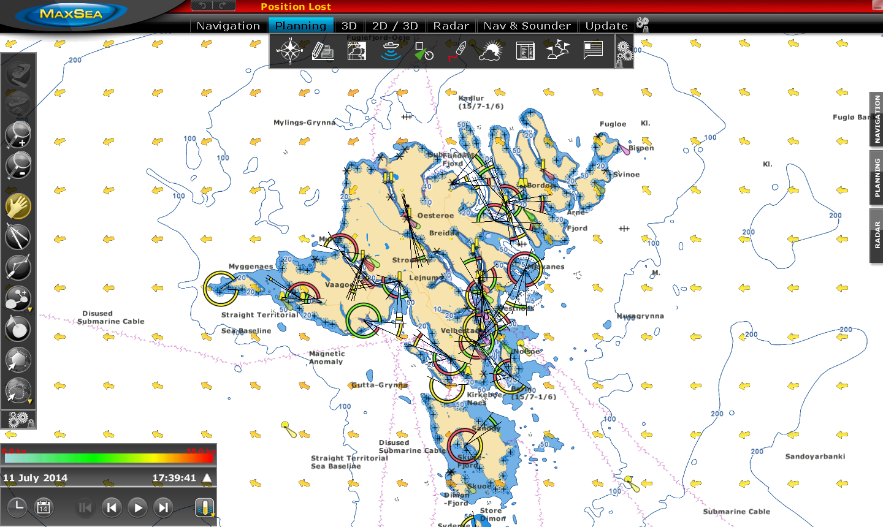883x527 pixels.
Task: Click the undo arrow button
Action: coord(203,6)
